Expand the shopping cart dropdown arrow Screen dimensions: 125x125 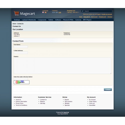click(x=79, y=12)
